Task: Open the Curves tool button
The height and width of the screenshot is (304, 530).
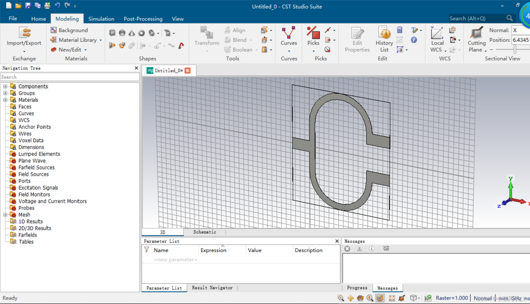Action: click(289, 39)
